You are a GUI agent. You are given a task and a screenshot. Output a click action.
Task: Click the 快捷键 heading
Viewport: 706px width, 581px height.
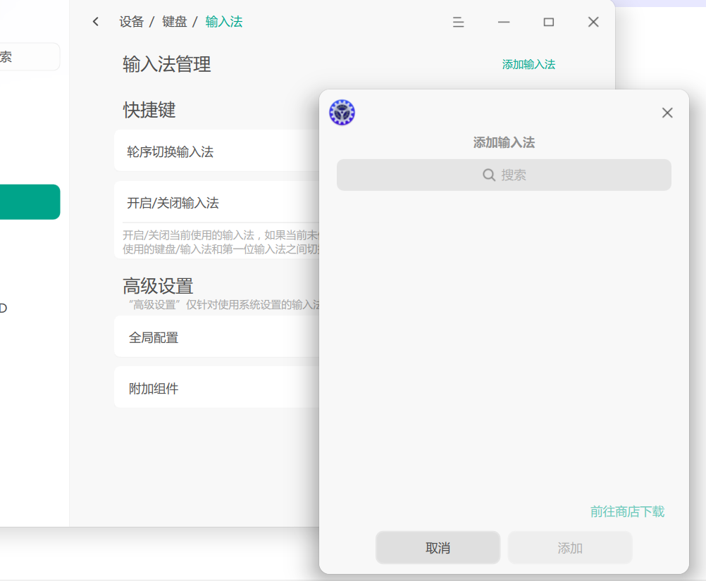[x=149, y=110]
